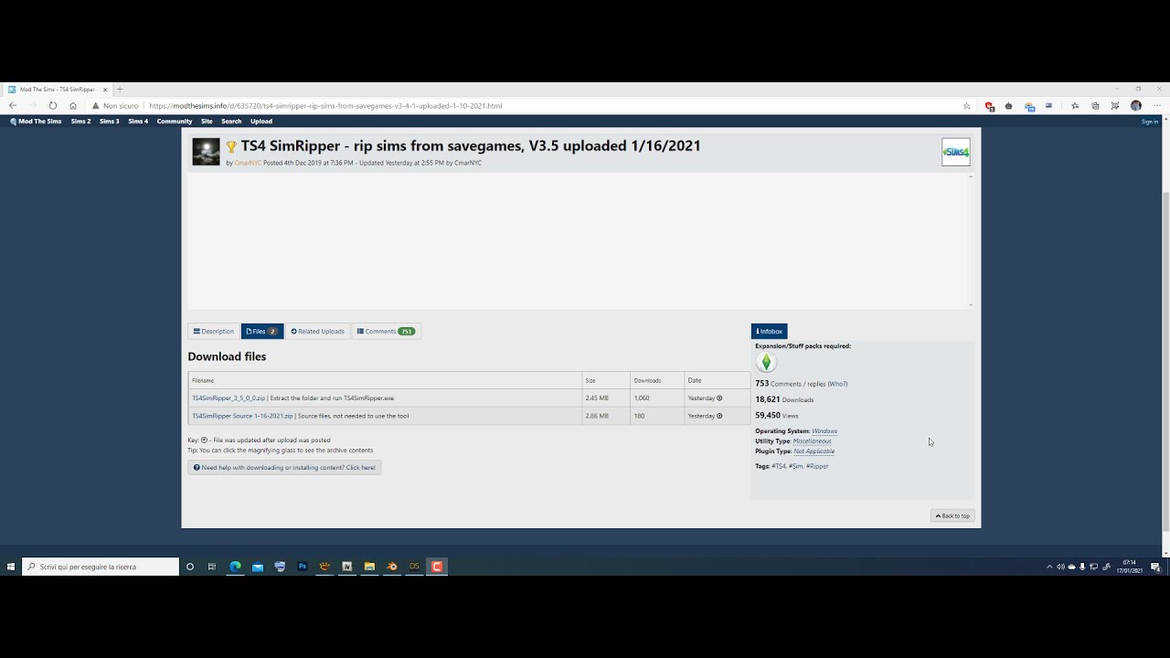This screenshot has height=658, width=1170.
Task: Click the (Who?) replies link
Action: coord(837,384)
